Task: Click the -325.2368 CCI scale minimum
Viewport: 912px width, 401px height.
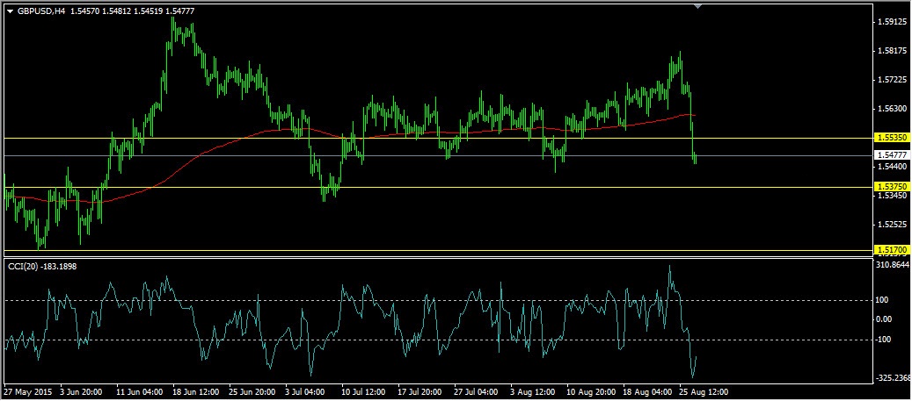Action: click(894, 378)
